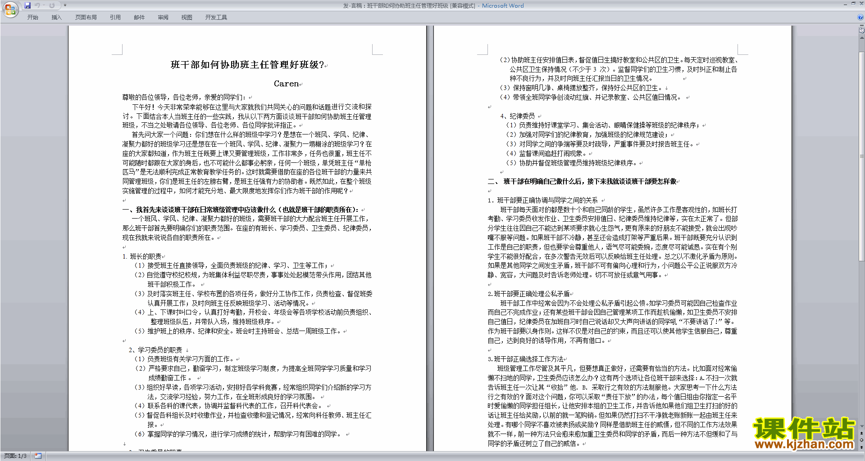Click the vertical scrollbar up arrow

(862, 38)
